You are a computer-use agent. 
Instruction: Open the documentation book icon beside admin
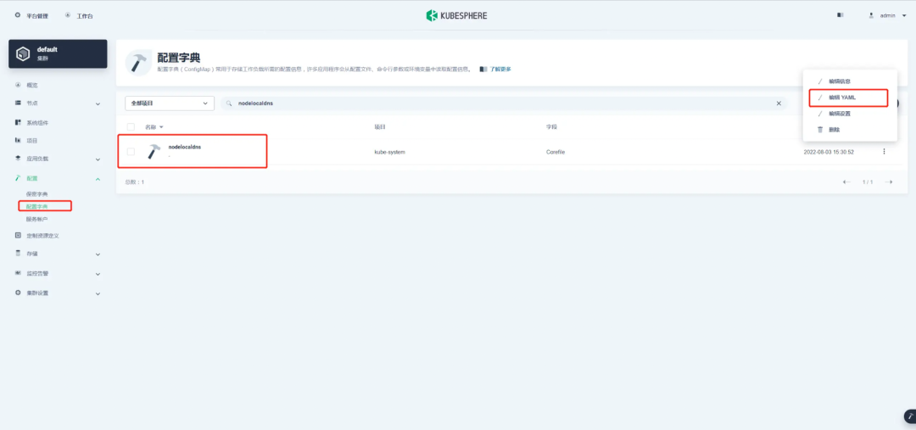point(840,15)
